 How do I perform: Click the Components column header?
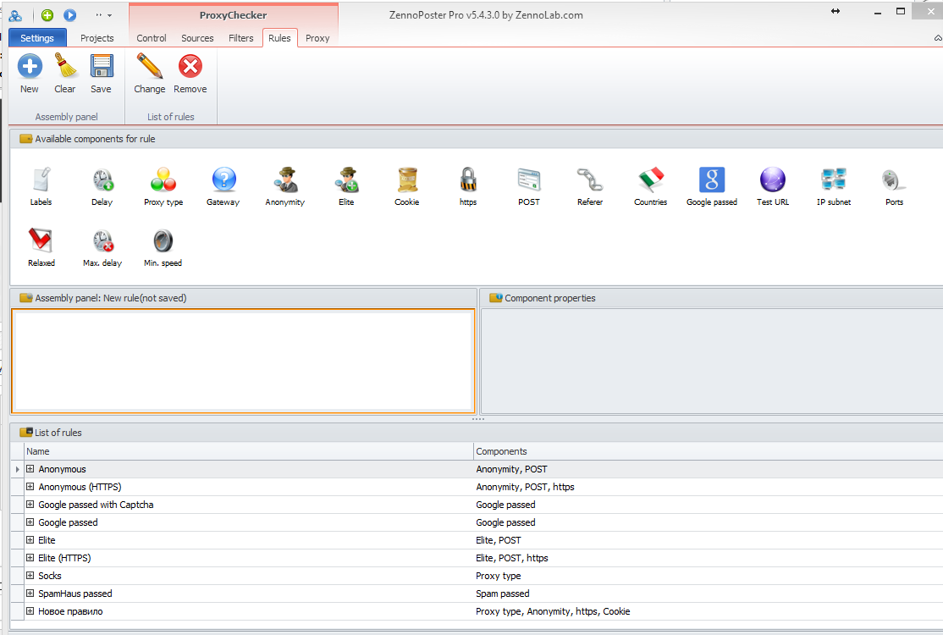(x=708, y=451)
